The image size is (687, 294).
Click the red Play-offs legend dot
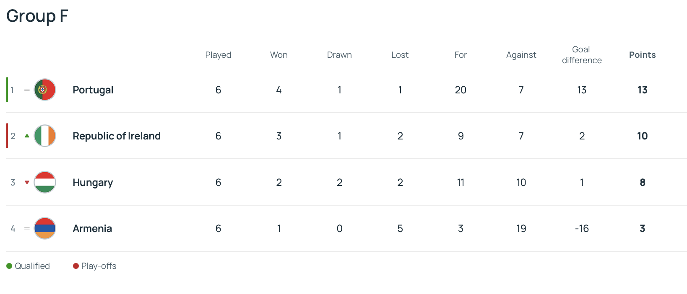[x=76, y=266]
